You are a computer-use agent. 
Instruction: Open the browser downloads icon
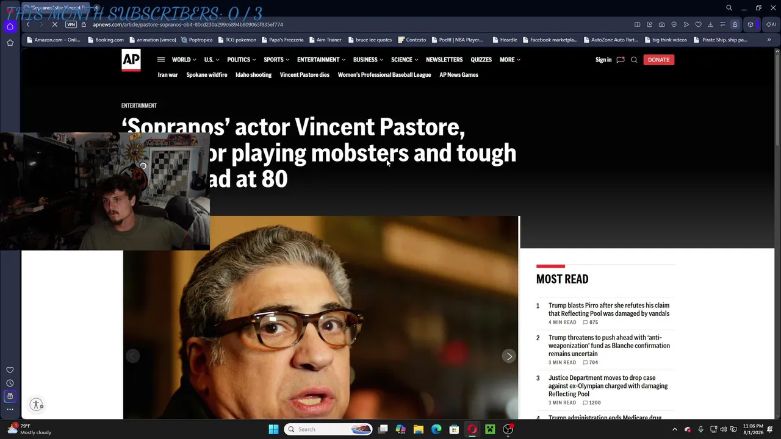pyautogui.click(x=710, y=24)
